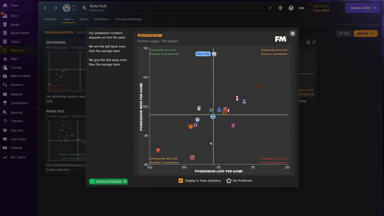Click the Manchester United badge on the chart
This screenshot has width=384, height=216.
tap(190, 127)
